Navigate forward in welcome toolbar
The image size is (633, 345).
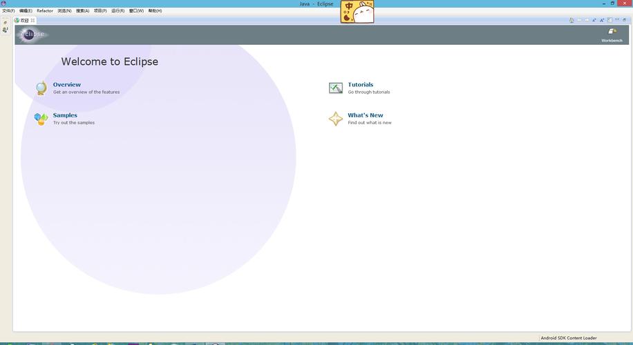587,20
